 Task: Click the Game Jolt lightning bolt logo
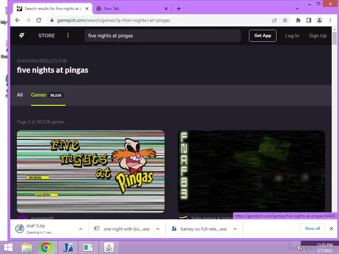[x=22, y=36]
